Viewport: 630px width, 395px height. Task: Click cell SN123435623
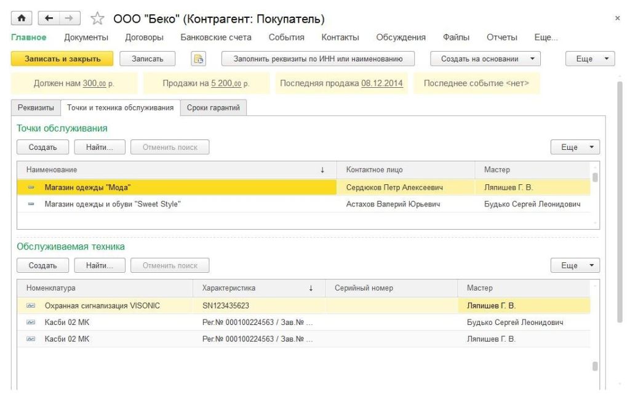(x=259, y=305)
